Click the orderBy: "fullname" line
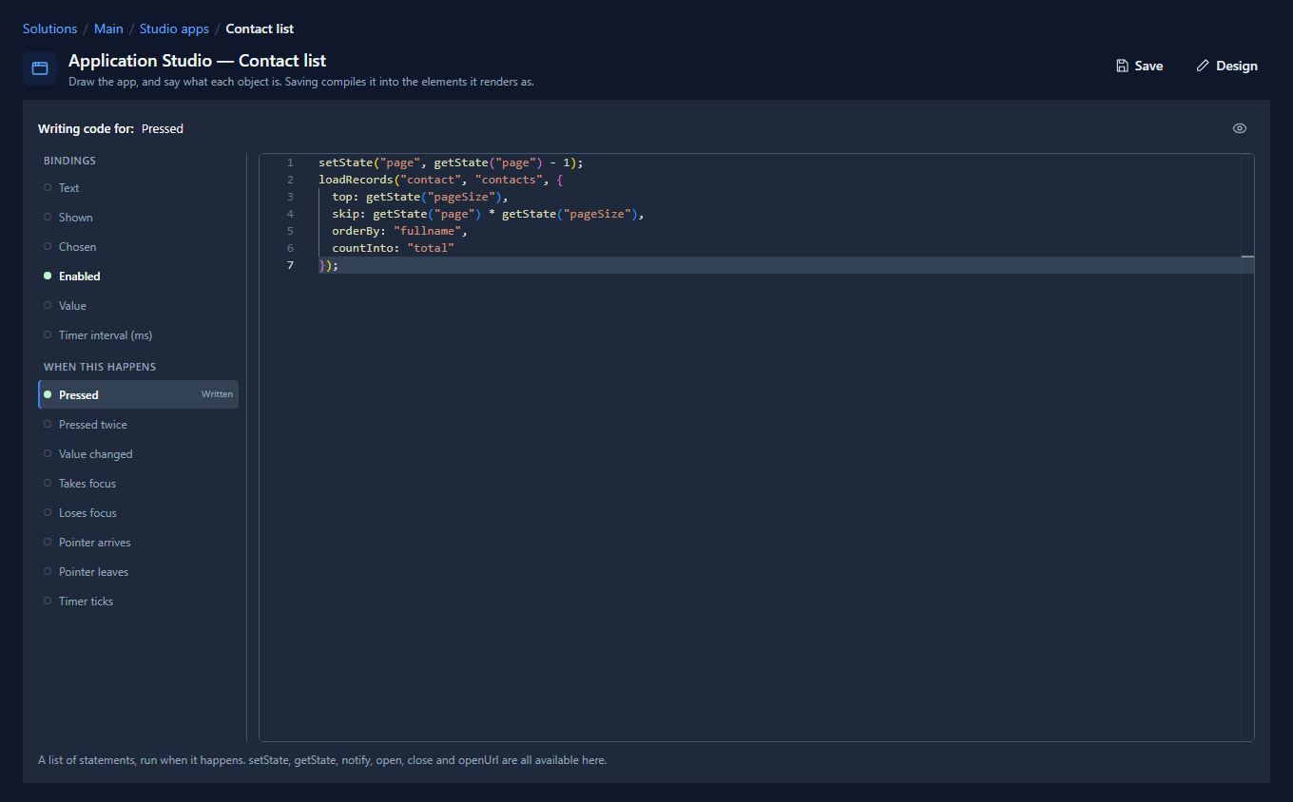Image resolution: width=1293 pixels, height=802 pixels. tap(400, 231)
